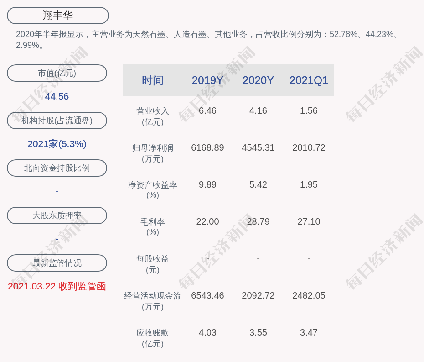Select the 2019Y column header
This screenshot has height=362, width=424.
(x=207, y=80)
